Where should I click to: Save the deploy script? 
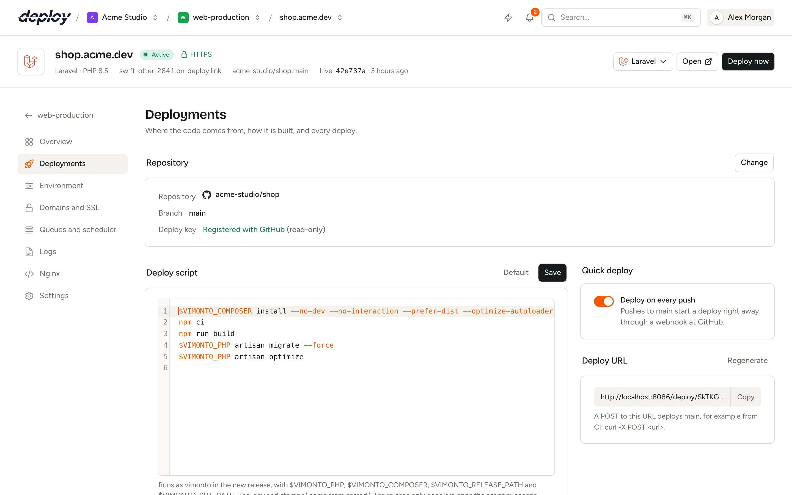(x=552, y=273)
